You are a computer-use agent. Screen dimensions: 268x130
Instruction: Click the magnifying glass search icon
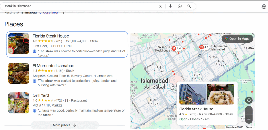[189, 6]
